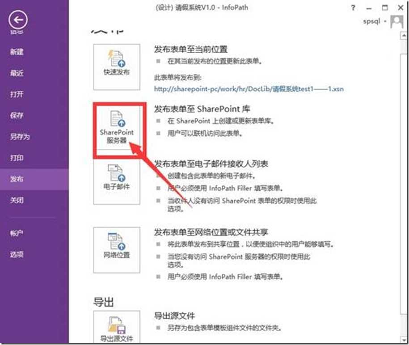Click the text 在 SharePoint 上创建或更新表单库。
This screenshot has width=409, height=345.
tap(221, 121)
